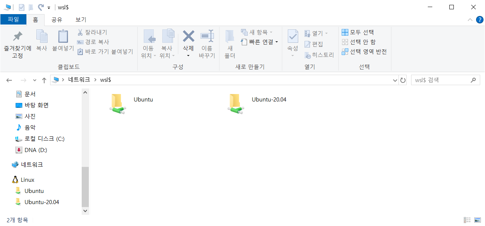Image resolution: width=485 pixels, height=226 pixels.
Task: Open the recent locations dropdown arrow
Action: (x=35, y=80)
